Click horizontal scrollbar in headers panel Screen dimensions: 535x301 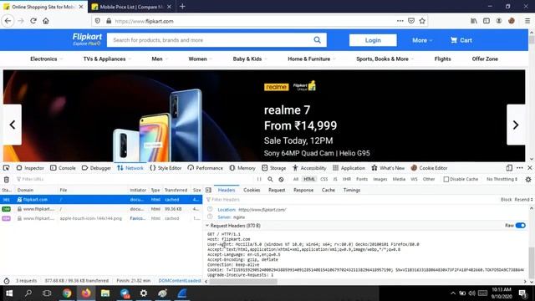[x=243, y=282]
